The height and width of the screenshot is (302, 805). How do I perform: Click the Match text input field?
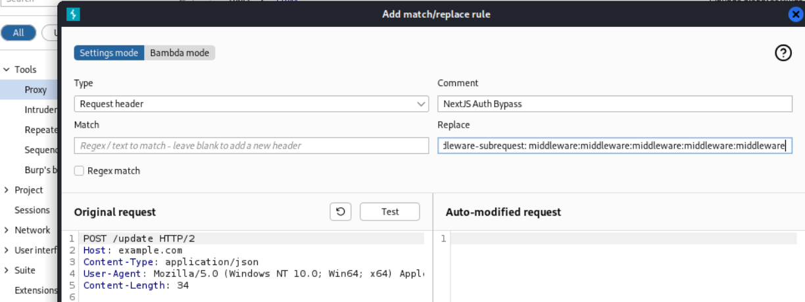[251, 145]
